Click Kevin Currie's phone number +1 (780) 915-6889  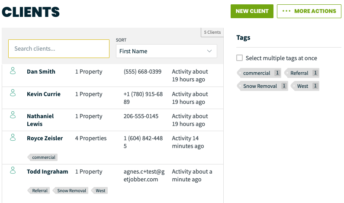[143, 98]
